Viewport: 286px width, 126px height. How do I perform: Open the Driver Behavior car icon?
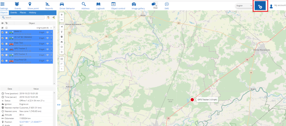[x=62, y=4]
